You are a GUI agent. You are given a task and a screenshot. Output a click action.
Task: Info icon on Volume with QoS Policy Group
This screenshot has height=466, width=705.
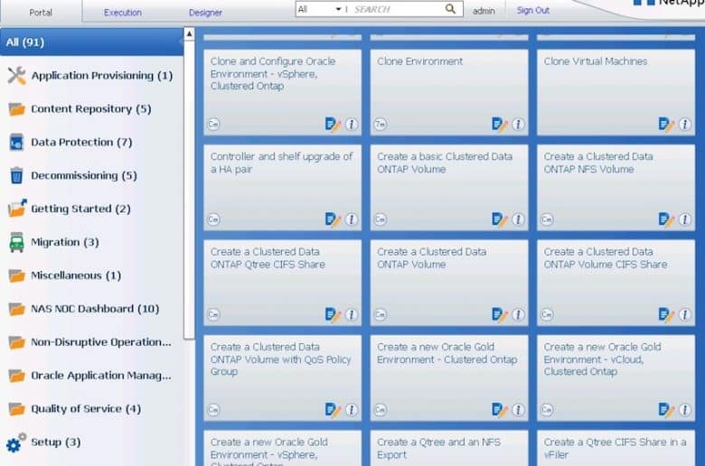click(352, 410)
